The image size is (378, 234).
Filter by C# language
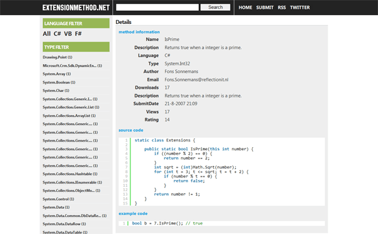pyautogui.click(x=57, y=34)
